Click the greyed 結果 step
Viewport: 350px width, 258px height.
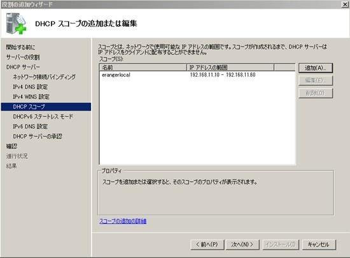(x=11, y=166)
